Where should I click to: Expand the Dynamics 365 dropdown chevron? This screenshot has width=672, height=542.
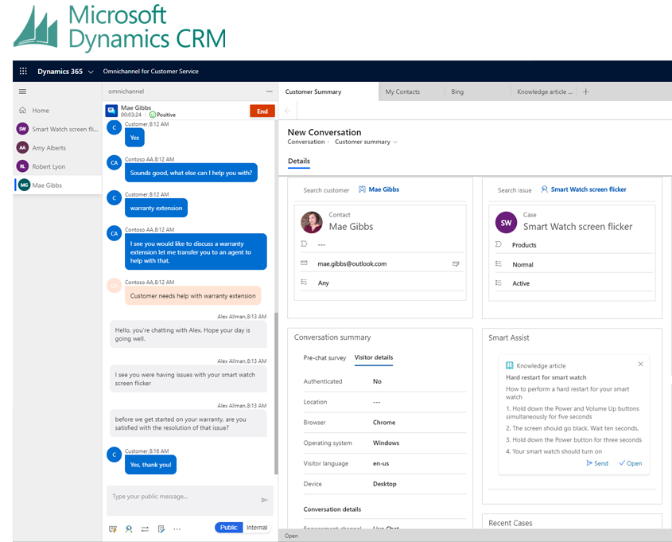91,72
